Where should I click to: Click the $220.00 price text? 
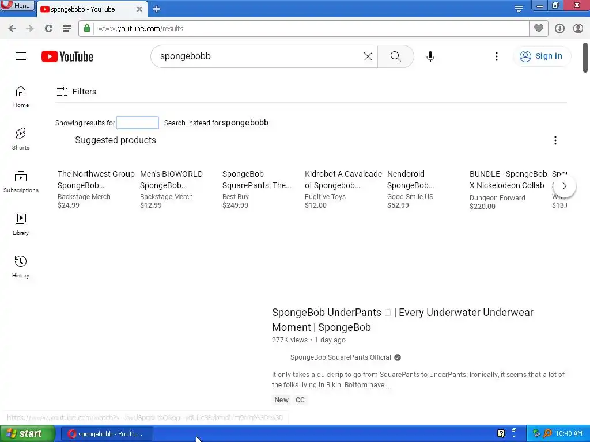(x=482, y=207)
